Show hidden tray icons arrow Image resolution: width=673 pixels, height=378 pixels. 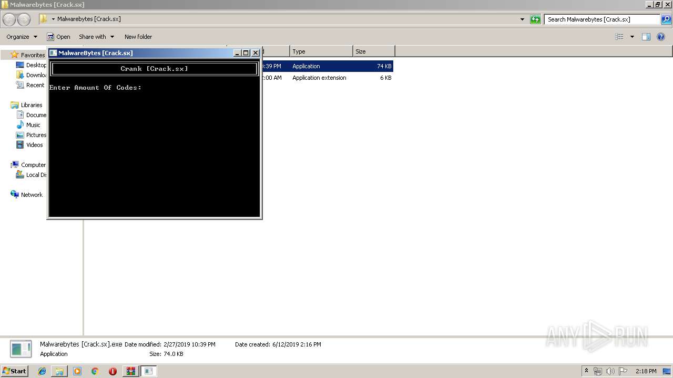(587, 371)
